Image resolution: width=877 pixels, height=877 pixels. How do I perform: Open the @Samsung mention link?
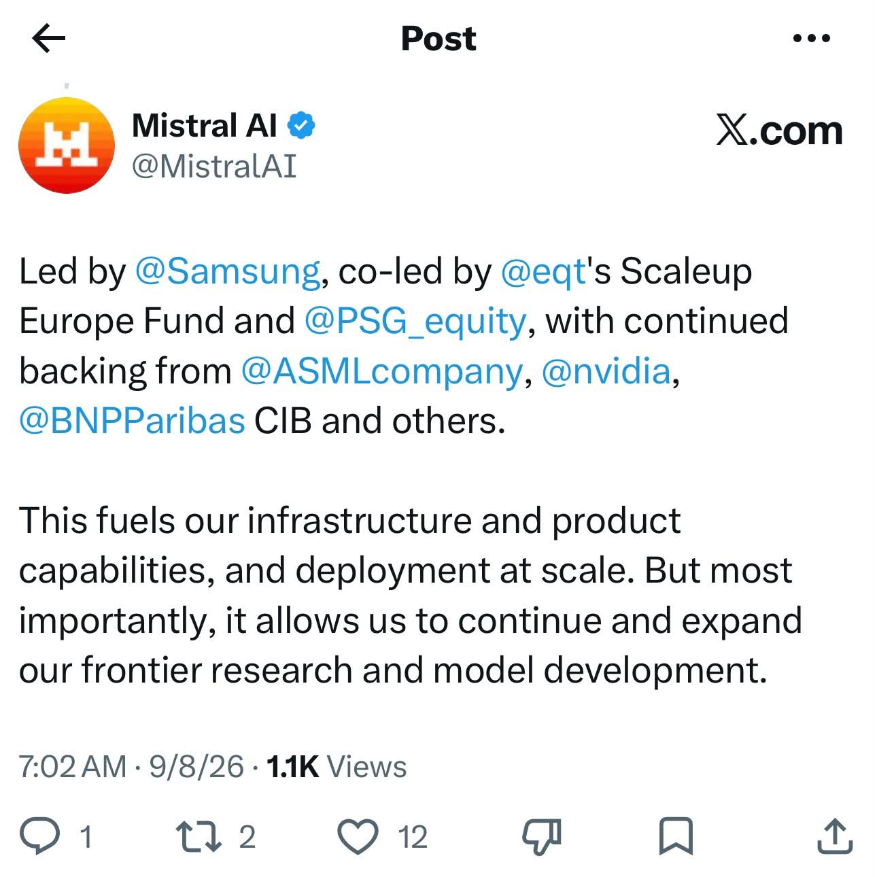(228, 271)
